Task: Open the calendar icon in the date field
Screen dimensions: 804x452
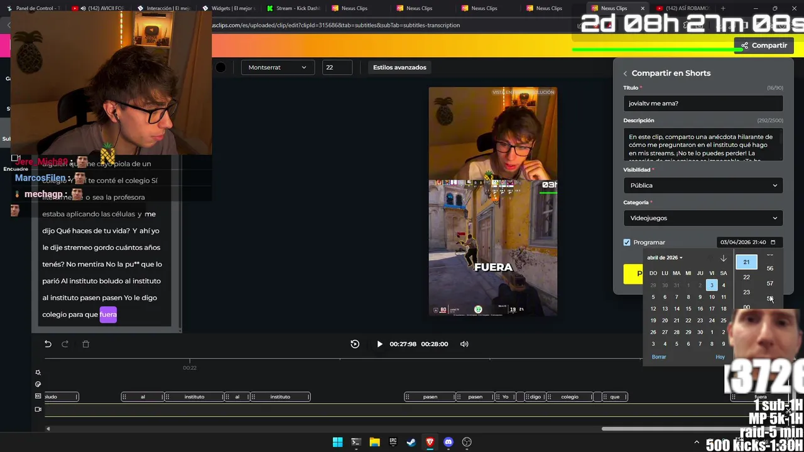Action: pyautogui.click(x=773, y=242)
